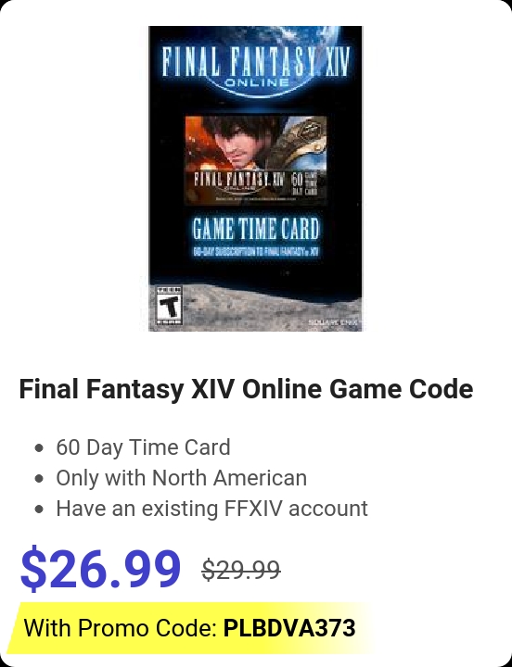Click the With Promo Code label
The width and height of the screenshot is (512, 667).
click(121, 628)
